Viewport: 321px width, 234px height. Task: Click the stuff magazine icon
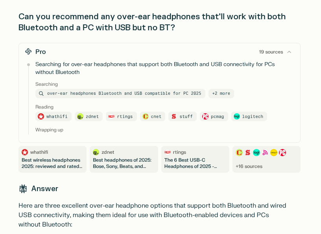click(x=173, y=116)
